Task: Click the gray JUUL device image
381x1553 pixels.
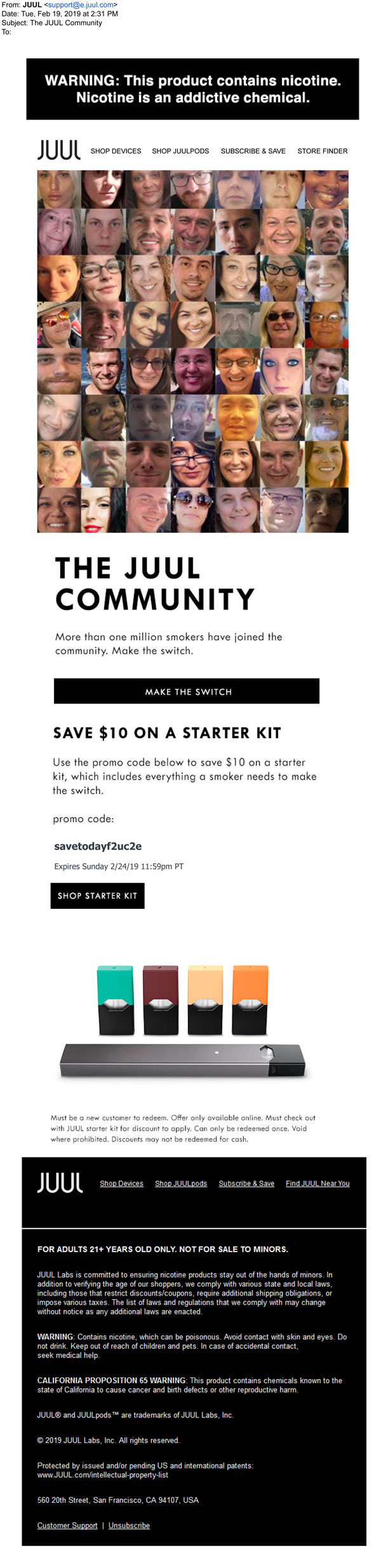Action: point(182,1059)
